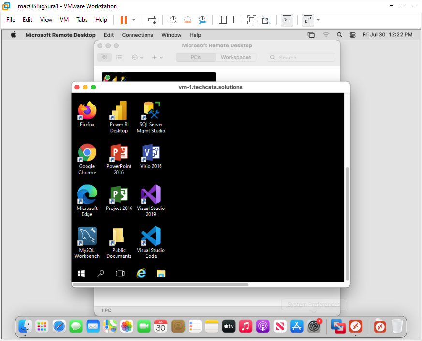Launch Microsoft Edge shortcut
Screen dimensions: 422x341
[87, 201]
